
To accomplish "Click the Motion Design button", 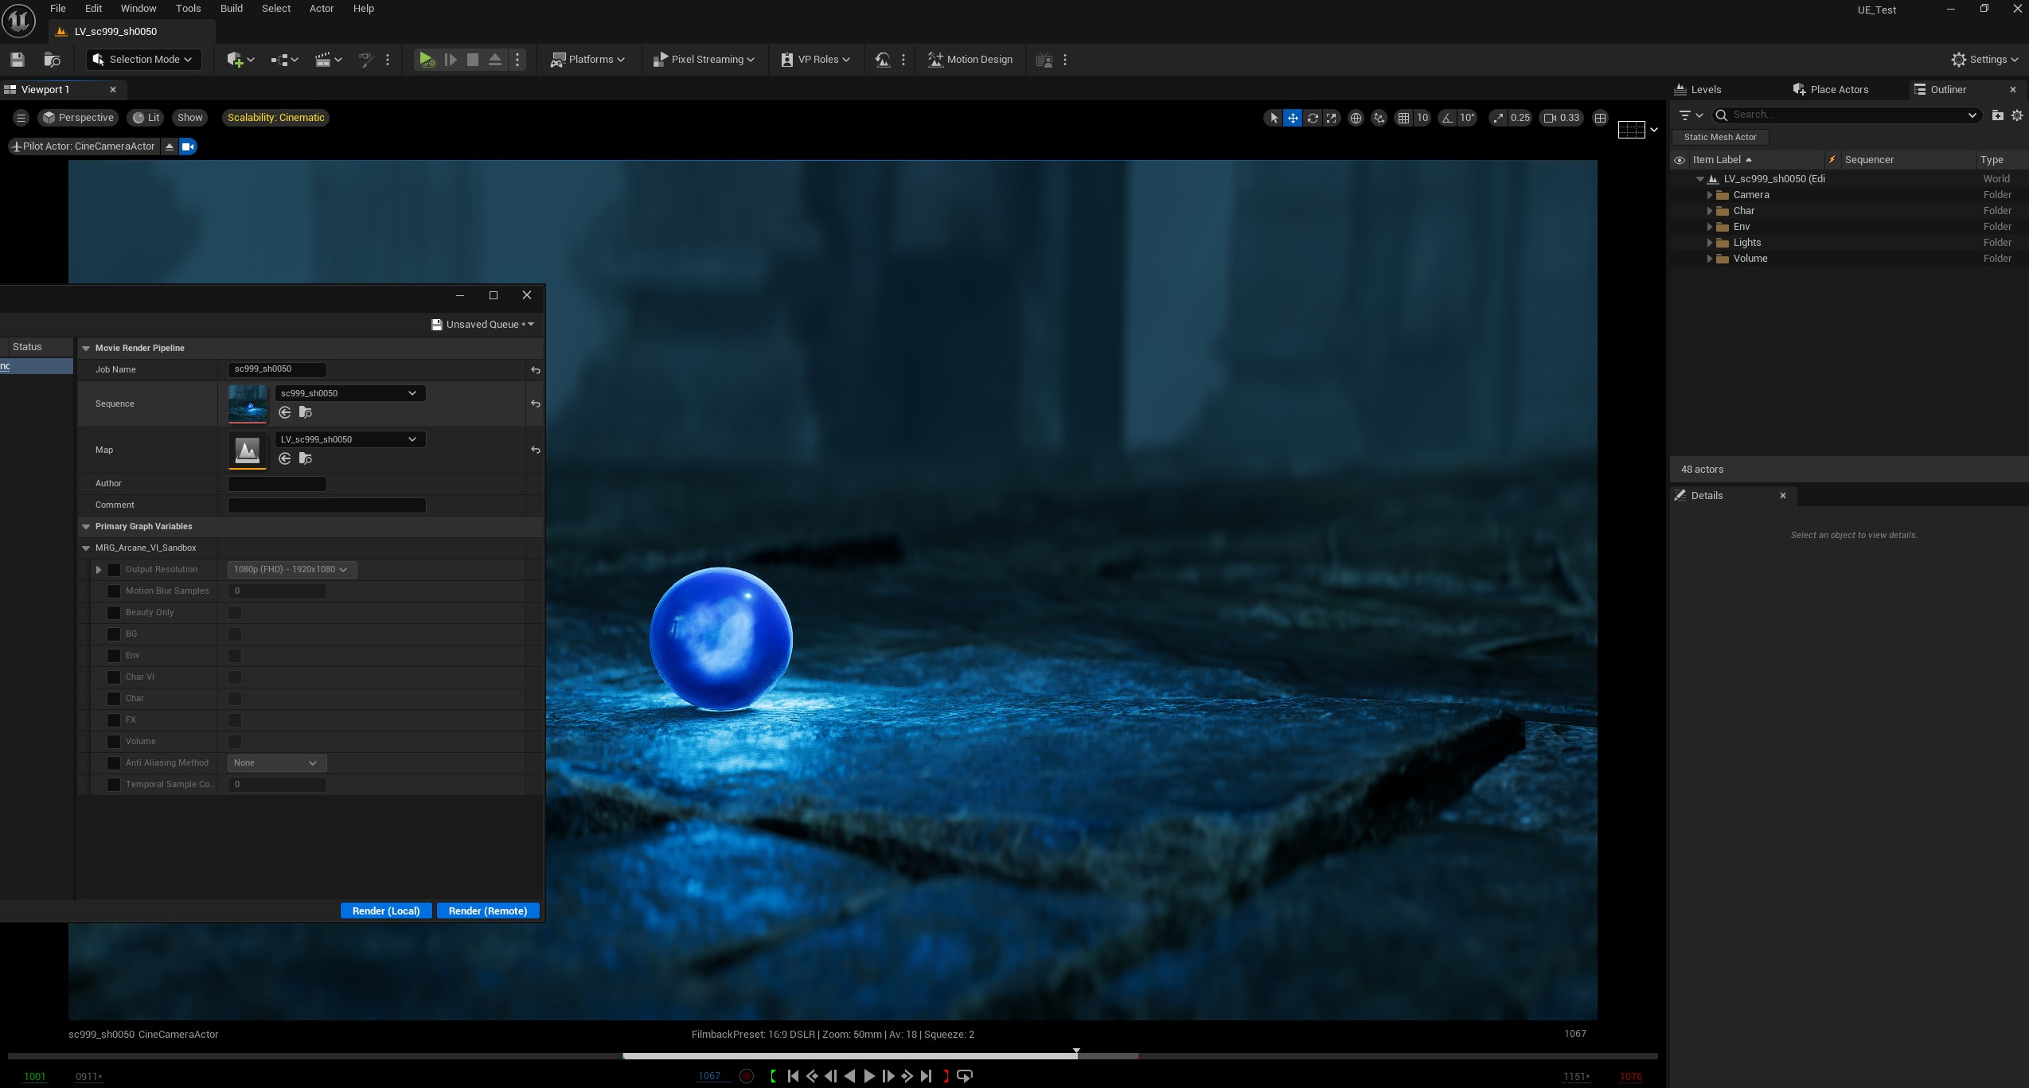I will (x=970, y=60).
